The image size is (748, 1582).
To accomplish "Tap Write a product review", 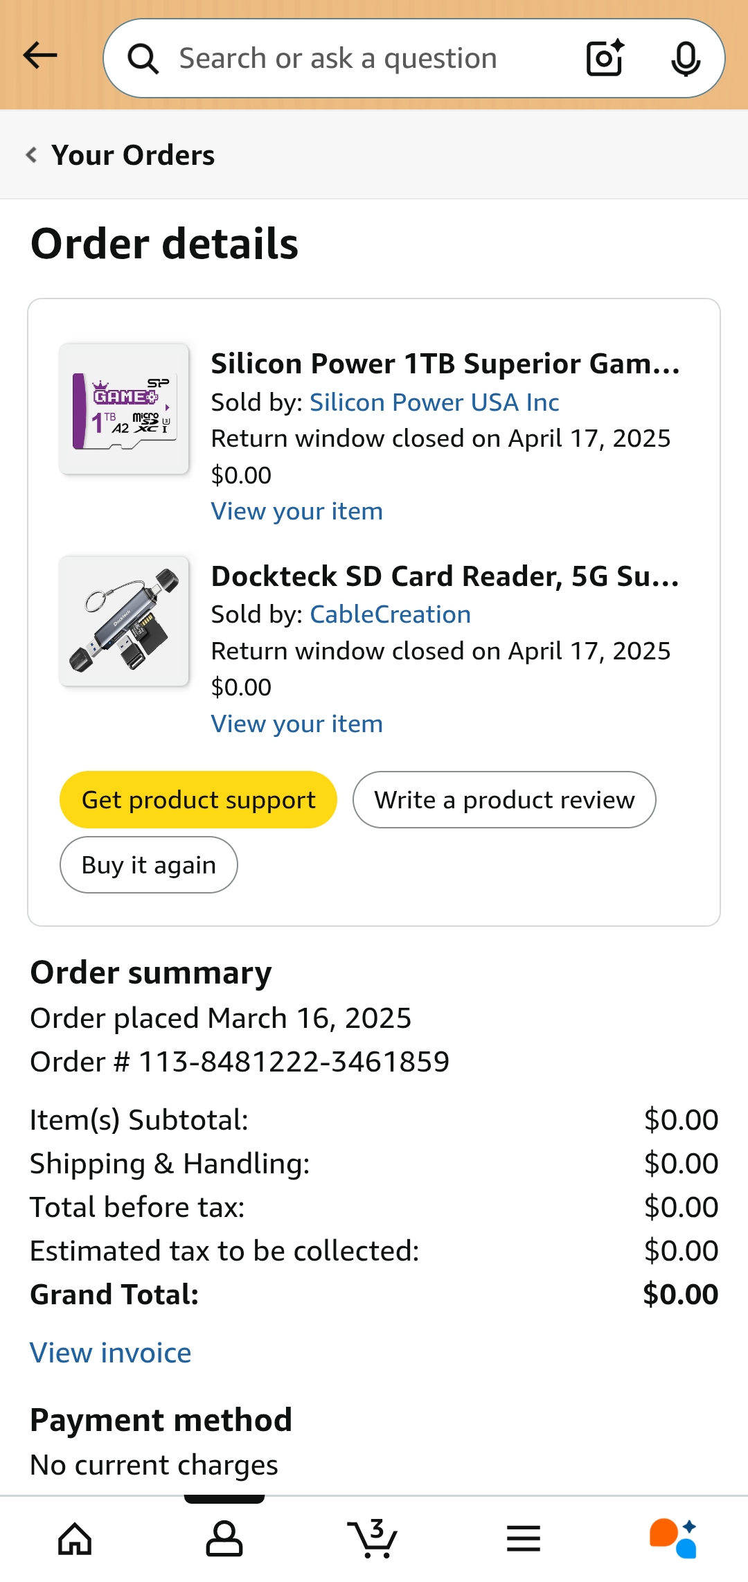I will pyautogui.click(x=504, y=800).
